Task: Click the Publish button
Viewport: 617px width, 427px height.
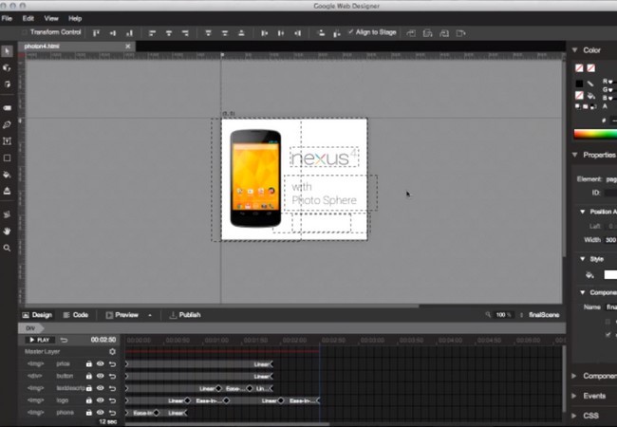Action: coord(185,315)
